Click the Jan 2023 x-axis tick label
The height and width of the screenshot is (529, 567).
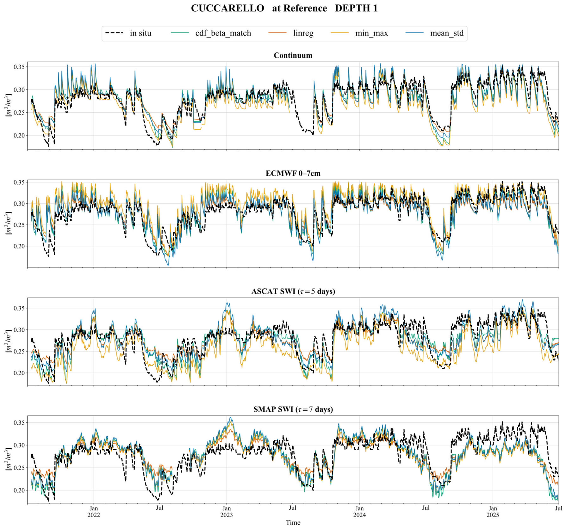point(227,512)
